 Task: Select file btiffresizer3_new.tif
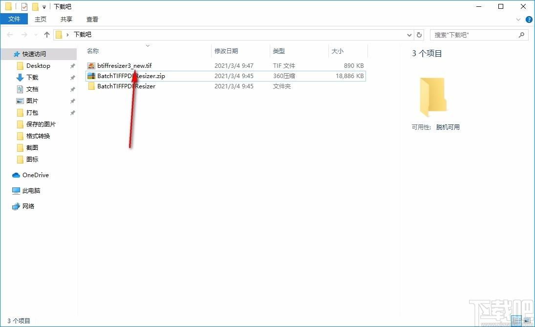pyautogui.click(x=124, y=65)
